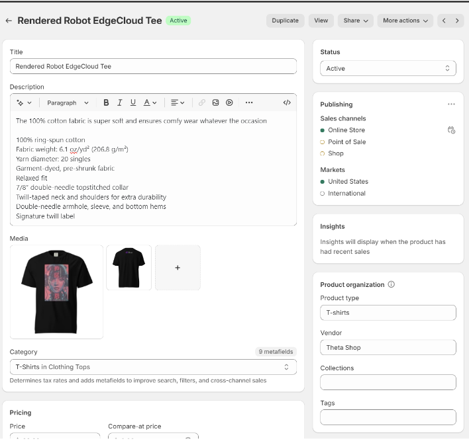Click the schedule availability calendar icon
This screenshot has width=469, height=447.
(451, 130)
